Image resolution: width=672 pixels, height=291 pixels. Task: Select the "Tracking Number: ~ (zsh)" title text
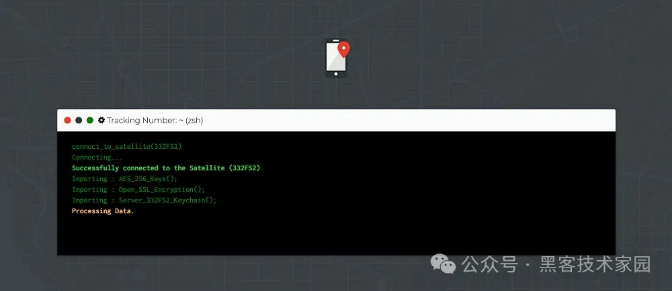[x=155, y=121]
